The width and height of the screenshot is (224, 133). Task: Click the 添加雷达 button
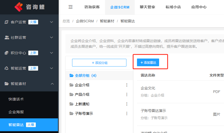tap(148, 62)
